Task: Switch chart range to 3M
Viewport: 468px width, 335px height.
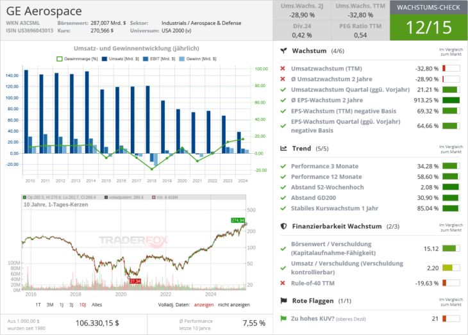Action: [50, 305]
